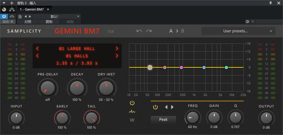The image size is (283, 135).
Task: Select preset slot A
Action: click(171, 31)
